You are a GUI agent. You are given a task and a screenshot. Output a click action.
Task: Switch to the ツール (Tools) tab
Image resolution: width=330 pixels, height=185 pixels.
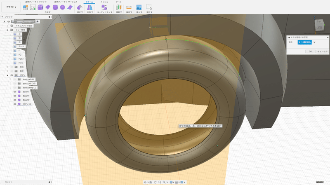click(x=118, y=2)
